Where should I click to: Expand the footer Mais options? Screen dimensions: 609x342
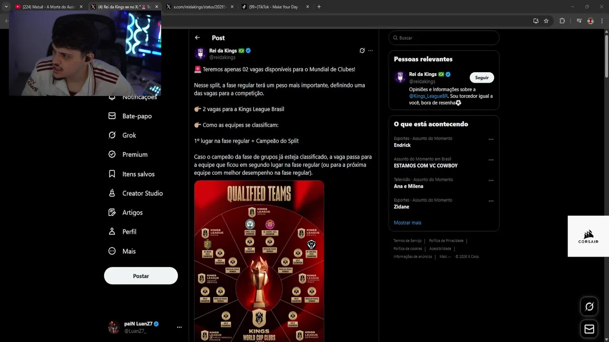[x=445, y=256]
